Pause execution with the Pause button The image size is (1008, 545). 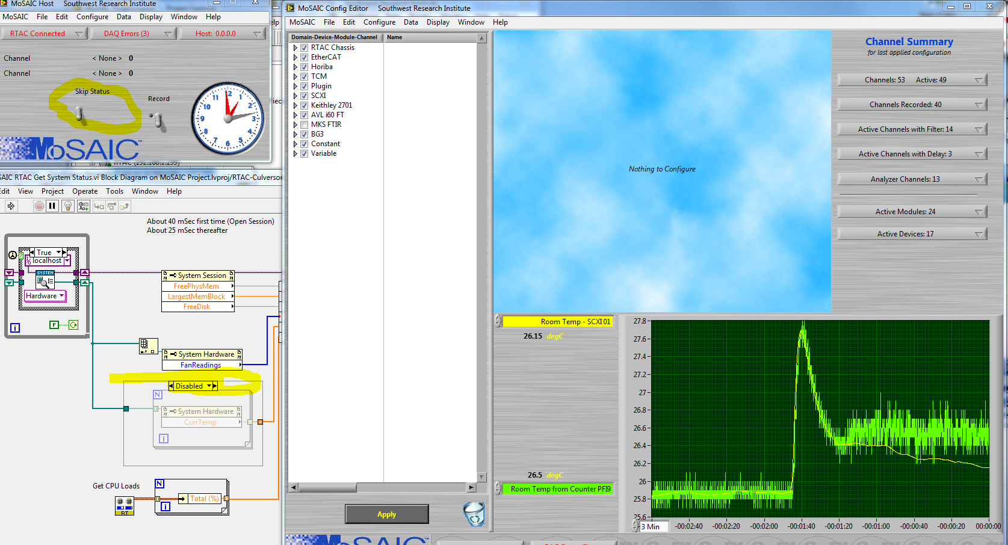tap(52, 206)
